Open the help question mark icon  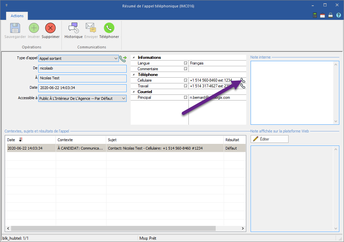tap(339, 15)
